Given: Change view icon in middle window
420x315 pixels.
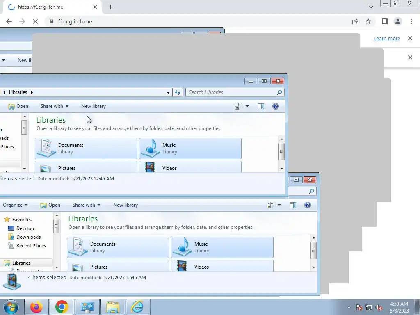Looking at the screenshot, I should coord(238,106).
